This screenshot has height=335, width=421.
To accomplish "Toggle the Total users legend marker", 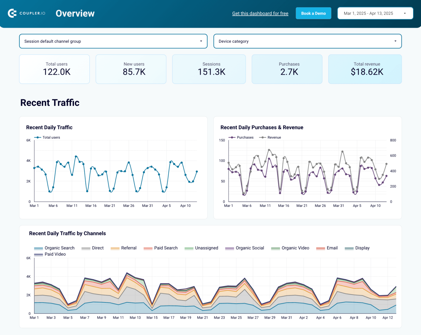I will click(x=38, y=137).
